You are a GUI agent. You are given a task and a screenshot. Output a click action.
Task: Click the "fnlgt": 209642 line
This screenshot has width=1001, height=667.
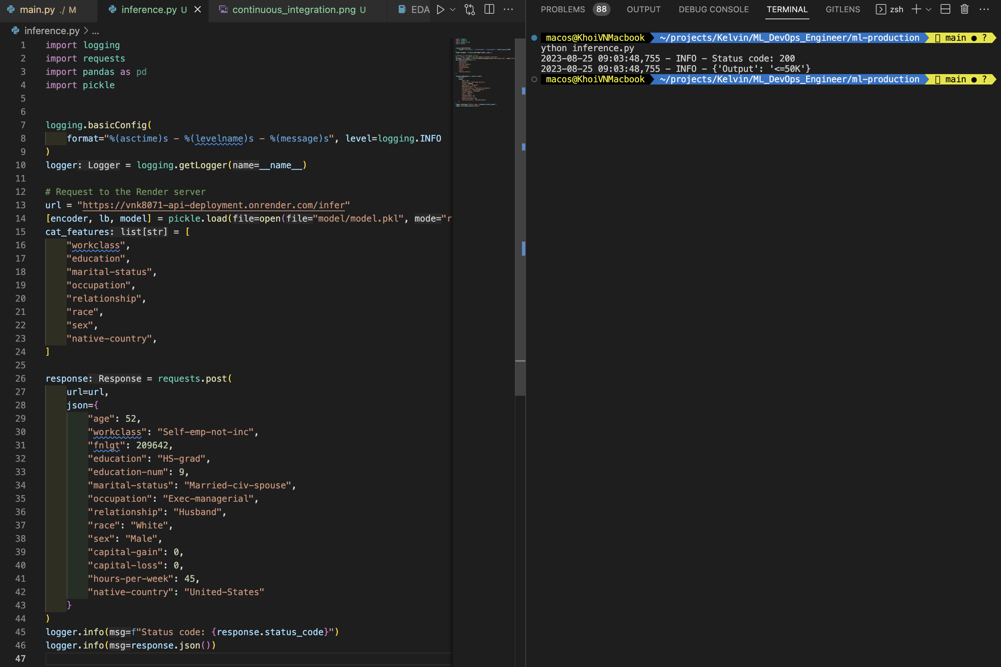[x=130, y=445]
